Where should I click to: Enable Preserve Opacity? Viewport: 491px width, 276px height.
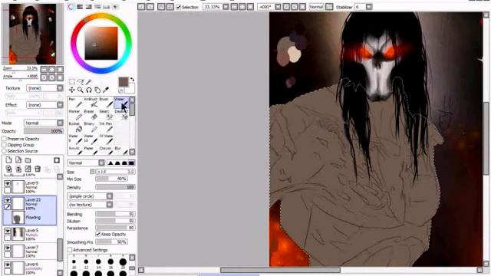pyautogui.click(x=4, y=139)
